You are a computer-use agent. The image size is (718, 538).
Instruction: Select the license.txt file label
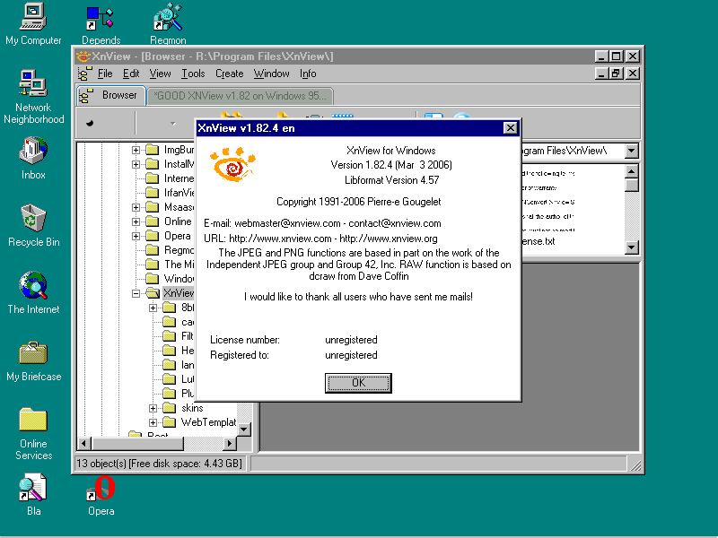(x=538, y=241)
